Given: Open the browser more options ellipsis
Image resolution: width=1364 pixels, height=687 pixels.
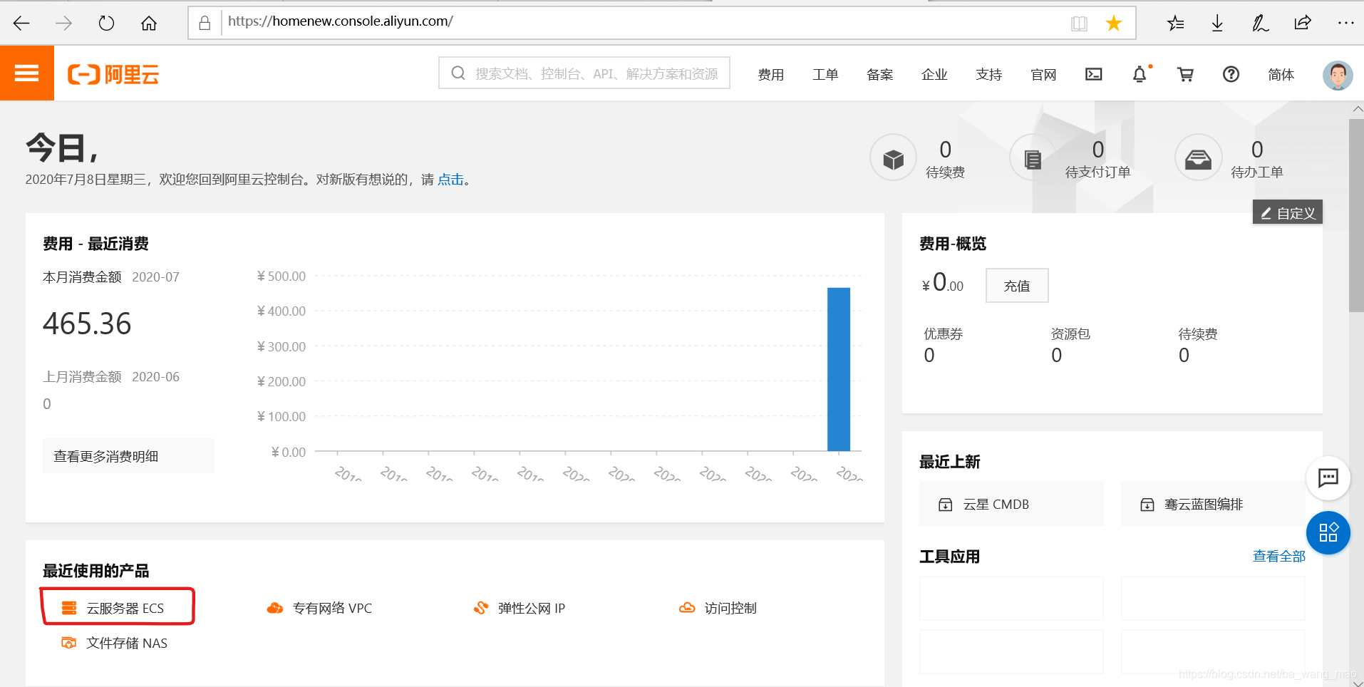Looking at the screenshot, I should (x=1345, y=23).
